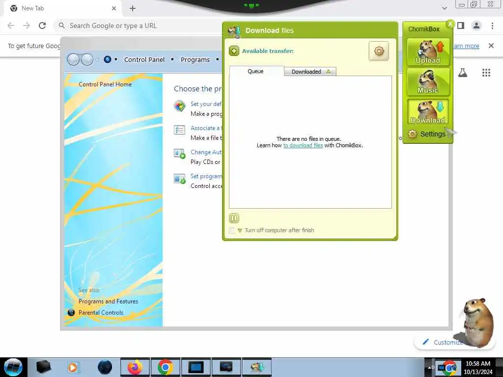503x377 pixels.
Task: Click Programs breadcrumb item
Action: (195, 59)
